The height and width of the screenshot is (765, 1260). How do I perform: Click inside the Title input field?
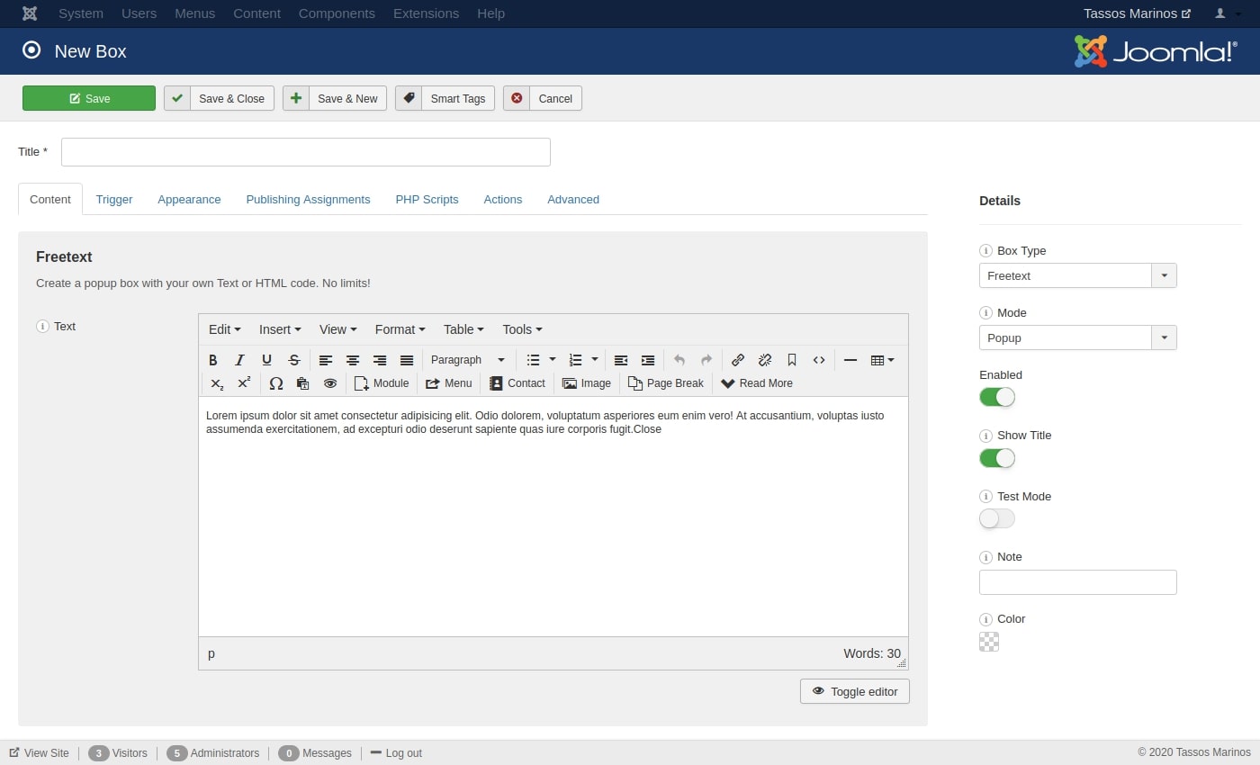tap(305, 151)
